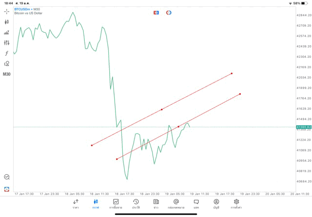
Task: Tap the red-blue one-click trading icon
Action: point(156,13)
